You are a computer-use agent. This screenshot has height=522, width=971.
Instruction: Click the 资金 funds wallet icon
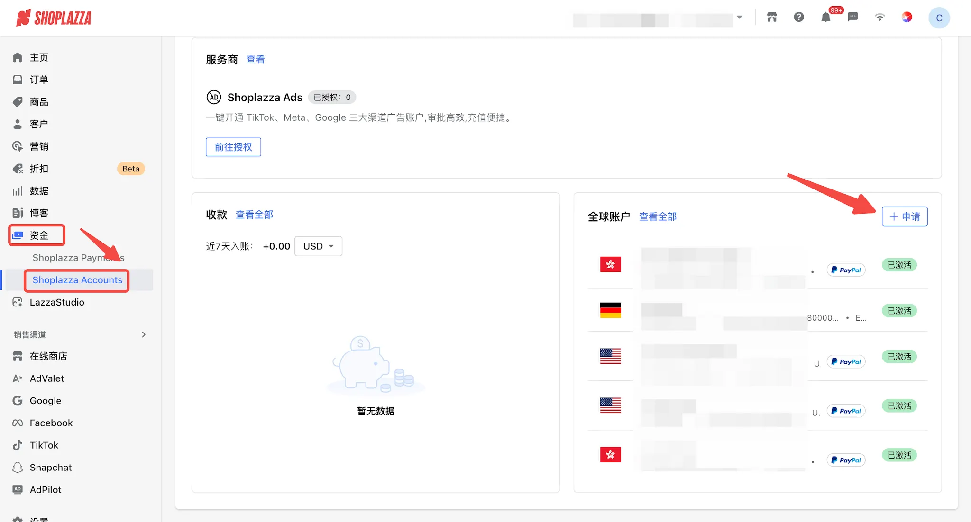pos(18,235)
